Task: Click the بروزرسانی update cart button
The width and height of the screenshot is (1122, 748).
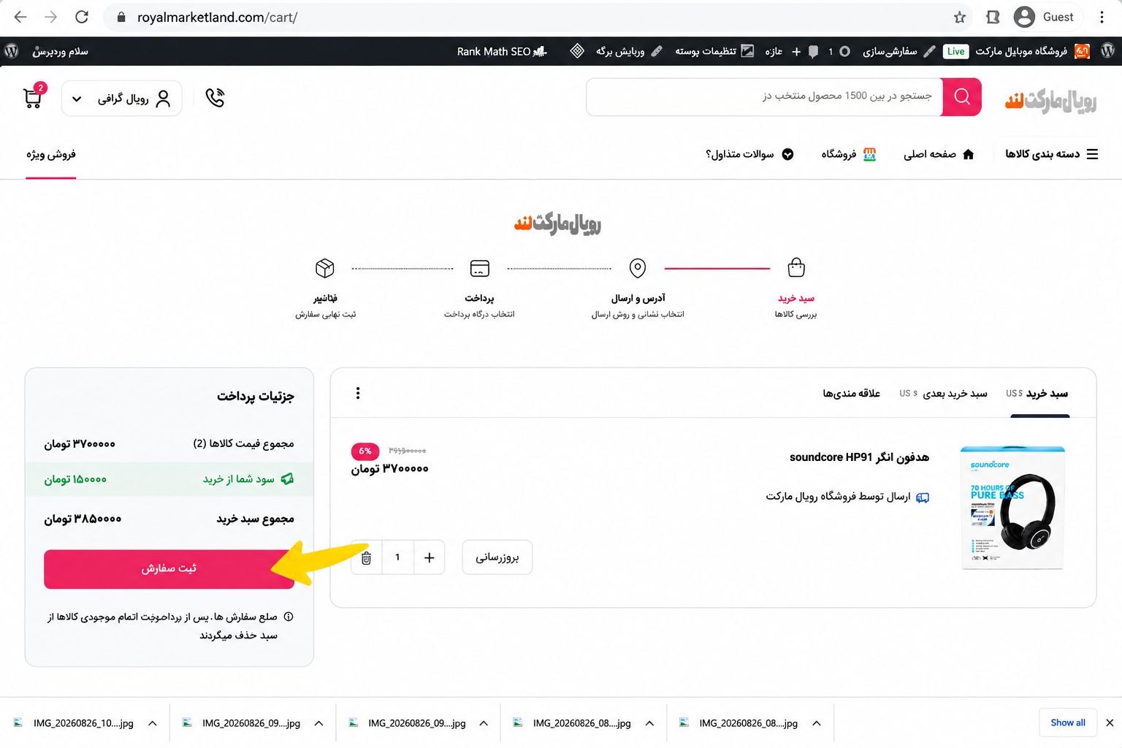Action: tap(497, 557)
